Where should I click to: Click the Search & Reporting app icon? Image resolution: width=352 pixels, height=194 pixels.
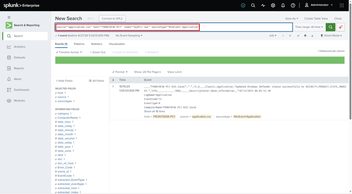(x=9, y=25)
